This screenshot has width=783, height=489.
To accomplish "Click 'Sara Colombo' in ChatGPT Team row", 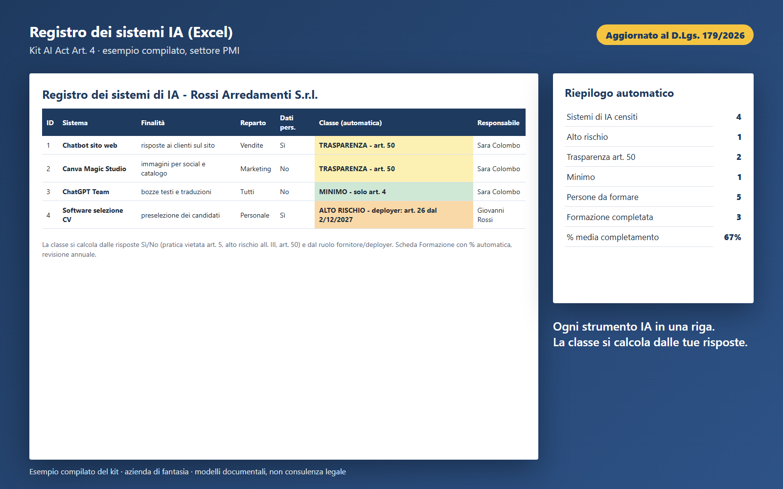I will [499, 192].
